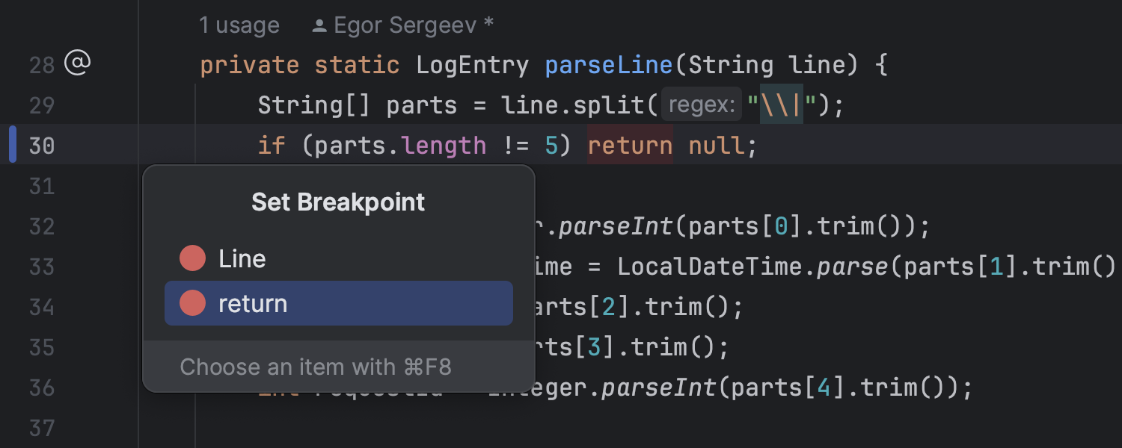Click the regex: parameter hint
This screenshot has width=1122, height=448.
tap(701, 105)
